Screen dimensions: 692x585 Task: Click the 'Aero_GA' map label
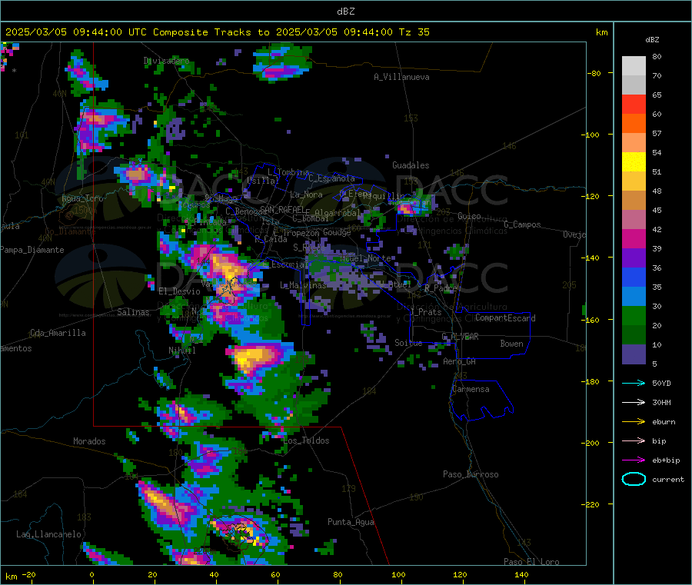click(x=460, y=361)
